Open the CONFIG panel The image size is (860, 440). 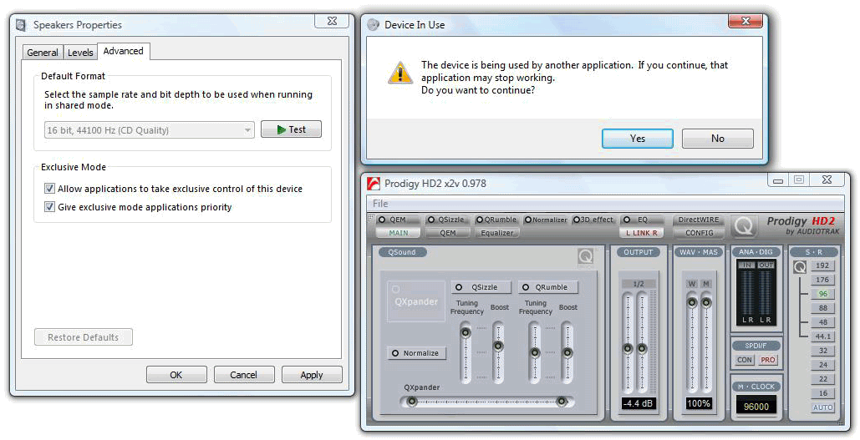[699, 233]
